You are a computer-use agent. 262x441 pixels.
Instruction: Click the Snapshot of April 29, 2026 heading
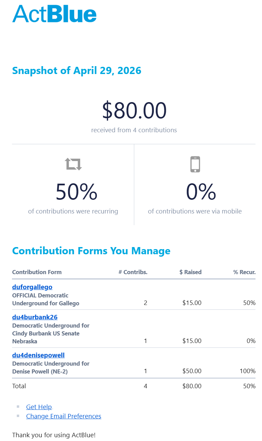(77, 71)
